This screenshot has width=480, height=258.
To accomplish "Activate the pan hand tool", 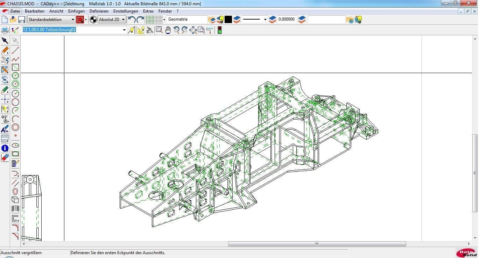I will tap(168, 30).
